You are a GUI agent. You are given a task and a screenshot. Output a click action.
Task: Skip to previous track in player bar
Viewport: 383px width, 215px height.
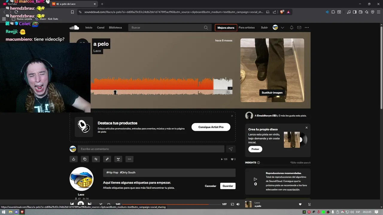pos(72,204)
